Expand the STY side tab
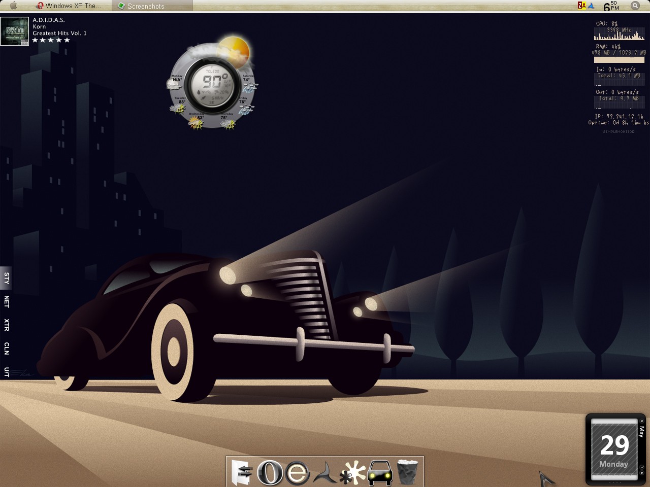This screenshot has width=650, height=487. pyautogui.click(x=6, y=278)
